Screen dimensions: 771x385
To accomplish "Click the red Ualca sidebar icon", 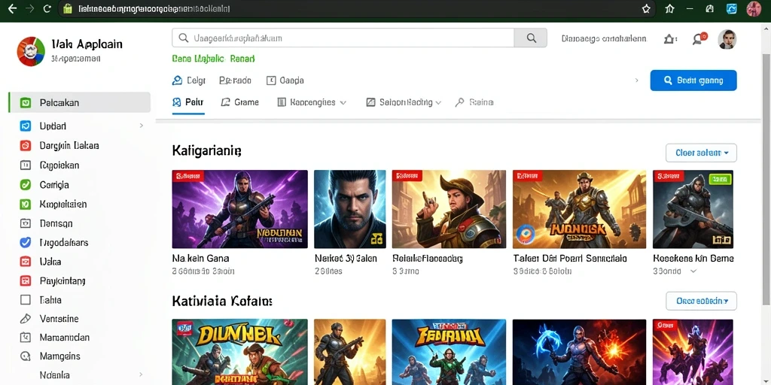I will pos(26,262).
